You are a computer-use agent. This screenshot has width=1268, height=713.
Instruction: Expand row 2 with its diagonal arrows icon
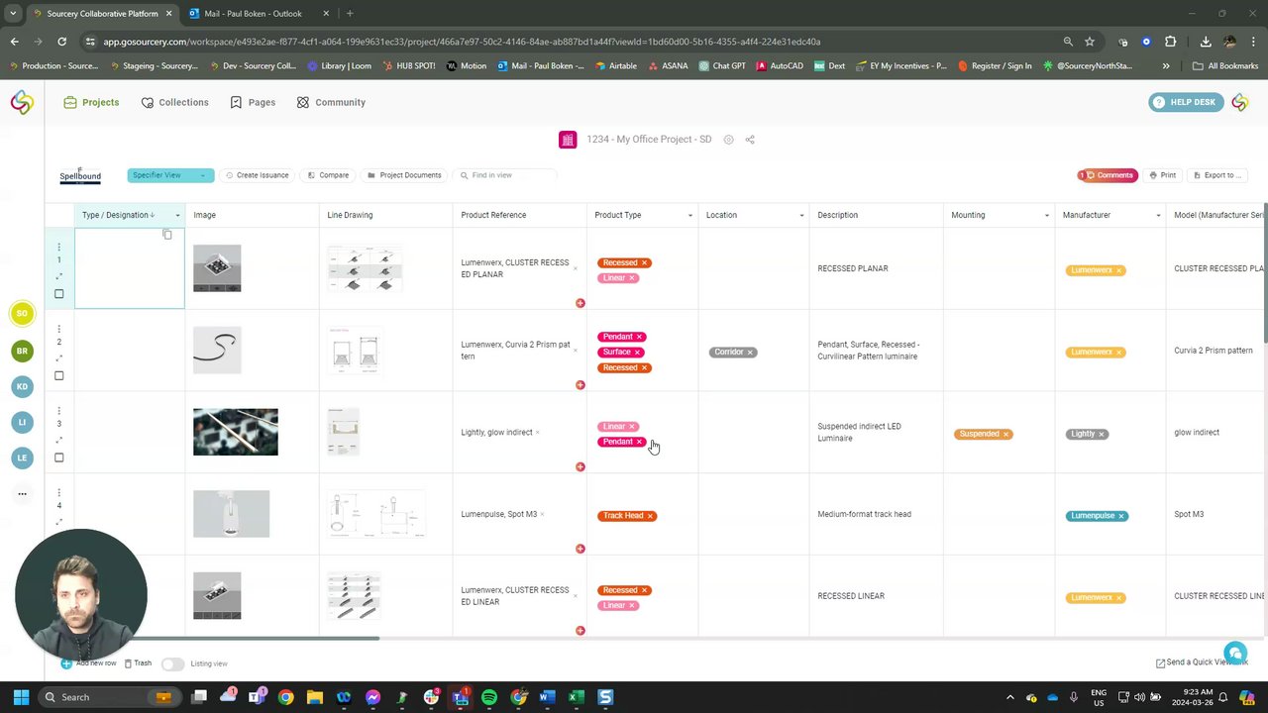click(x=58, y=358)
